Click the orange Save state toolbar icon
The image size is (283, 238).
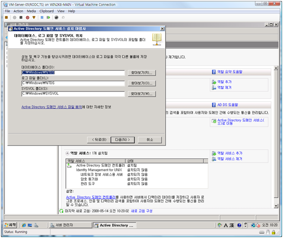(34, 17)
